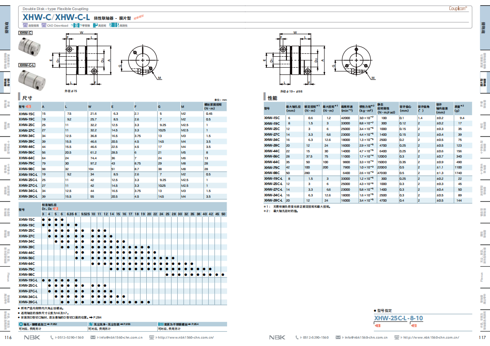The height and width of the screenshot is (346, 490).
Task: Click the XHW-C coupling product photo
Action: (x=29, y=47)
